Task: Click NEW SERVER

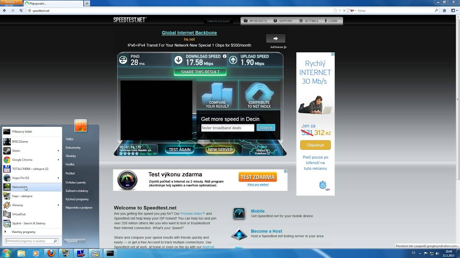Action: (220, 150)
